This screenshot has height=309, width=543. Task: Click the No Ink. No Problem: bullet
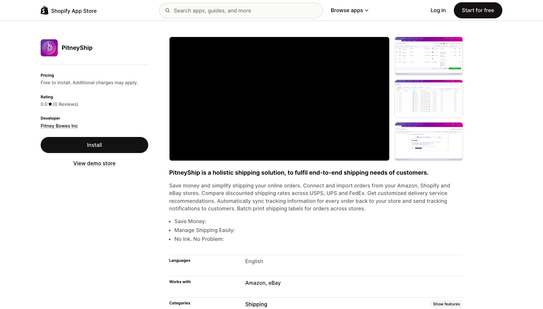point(199,239)
